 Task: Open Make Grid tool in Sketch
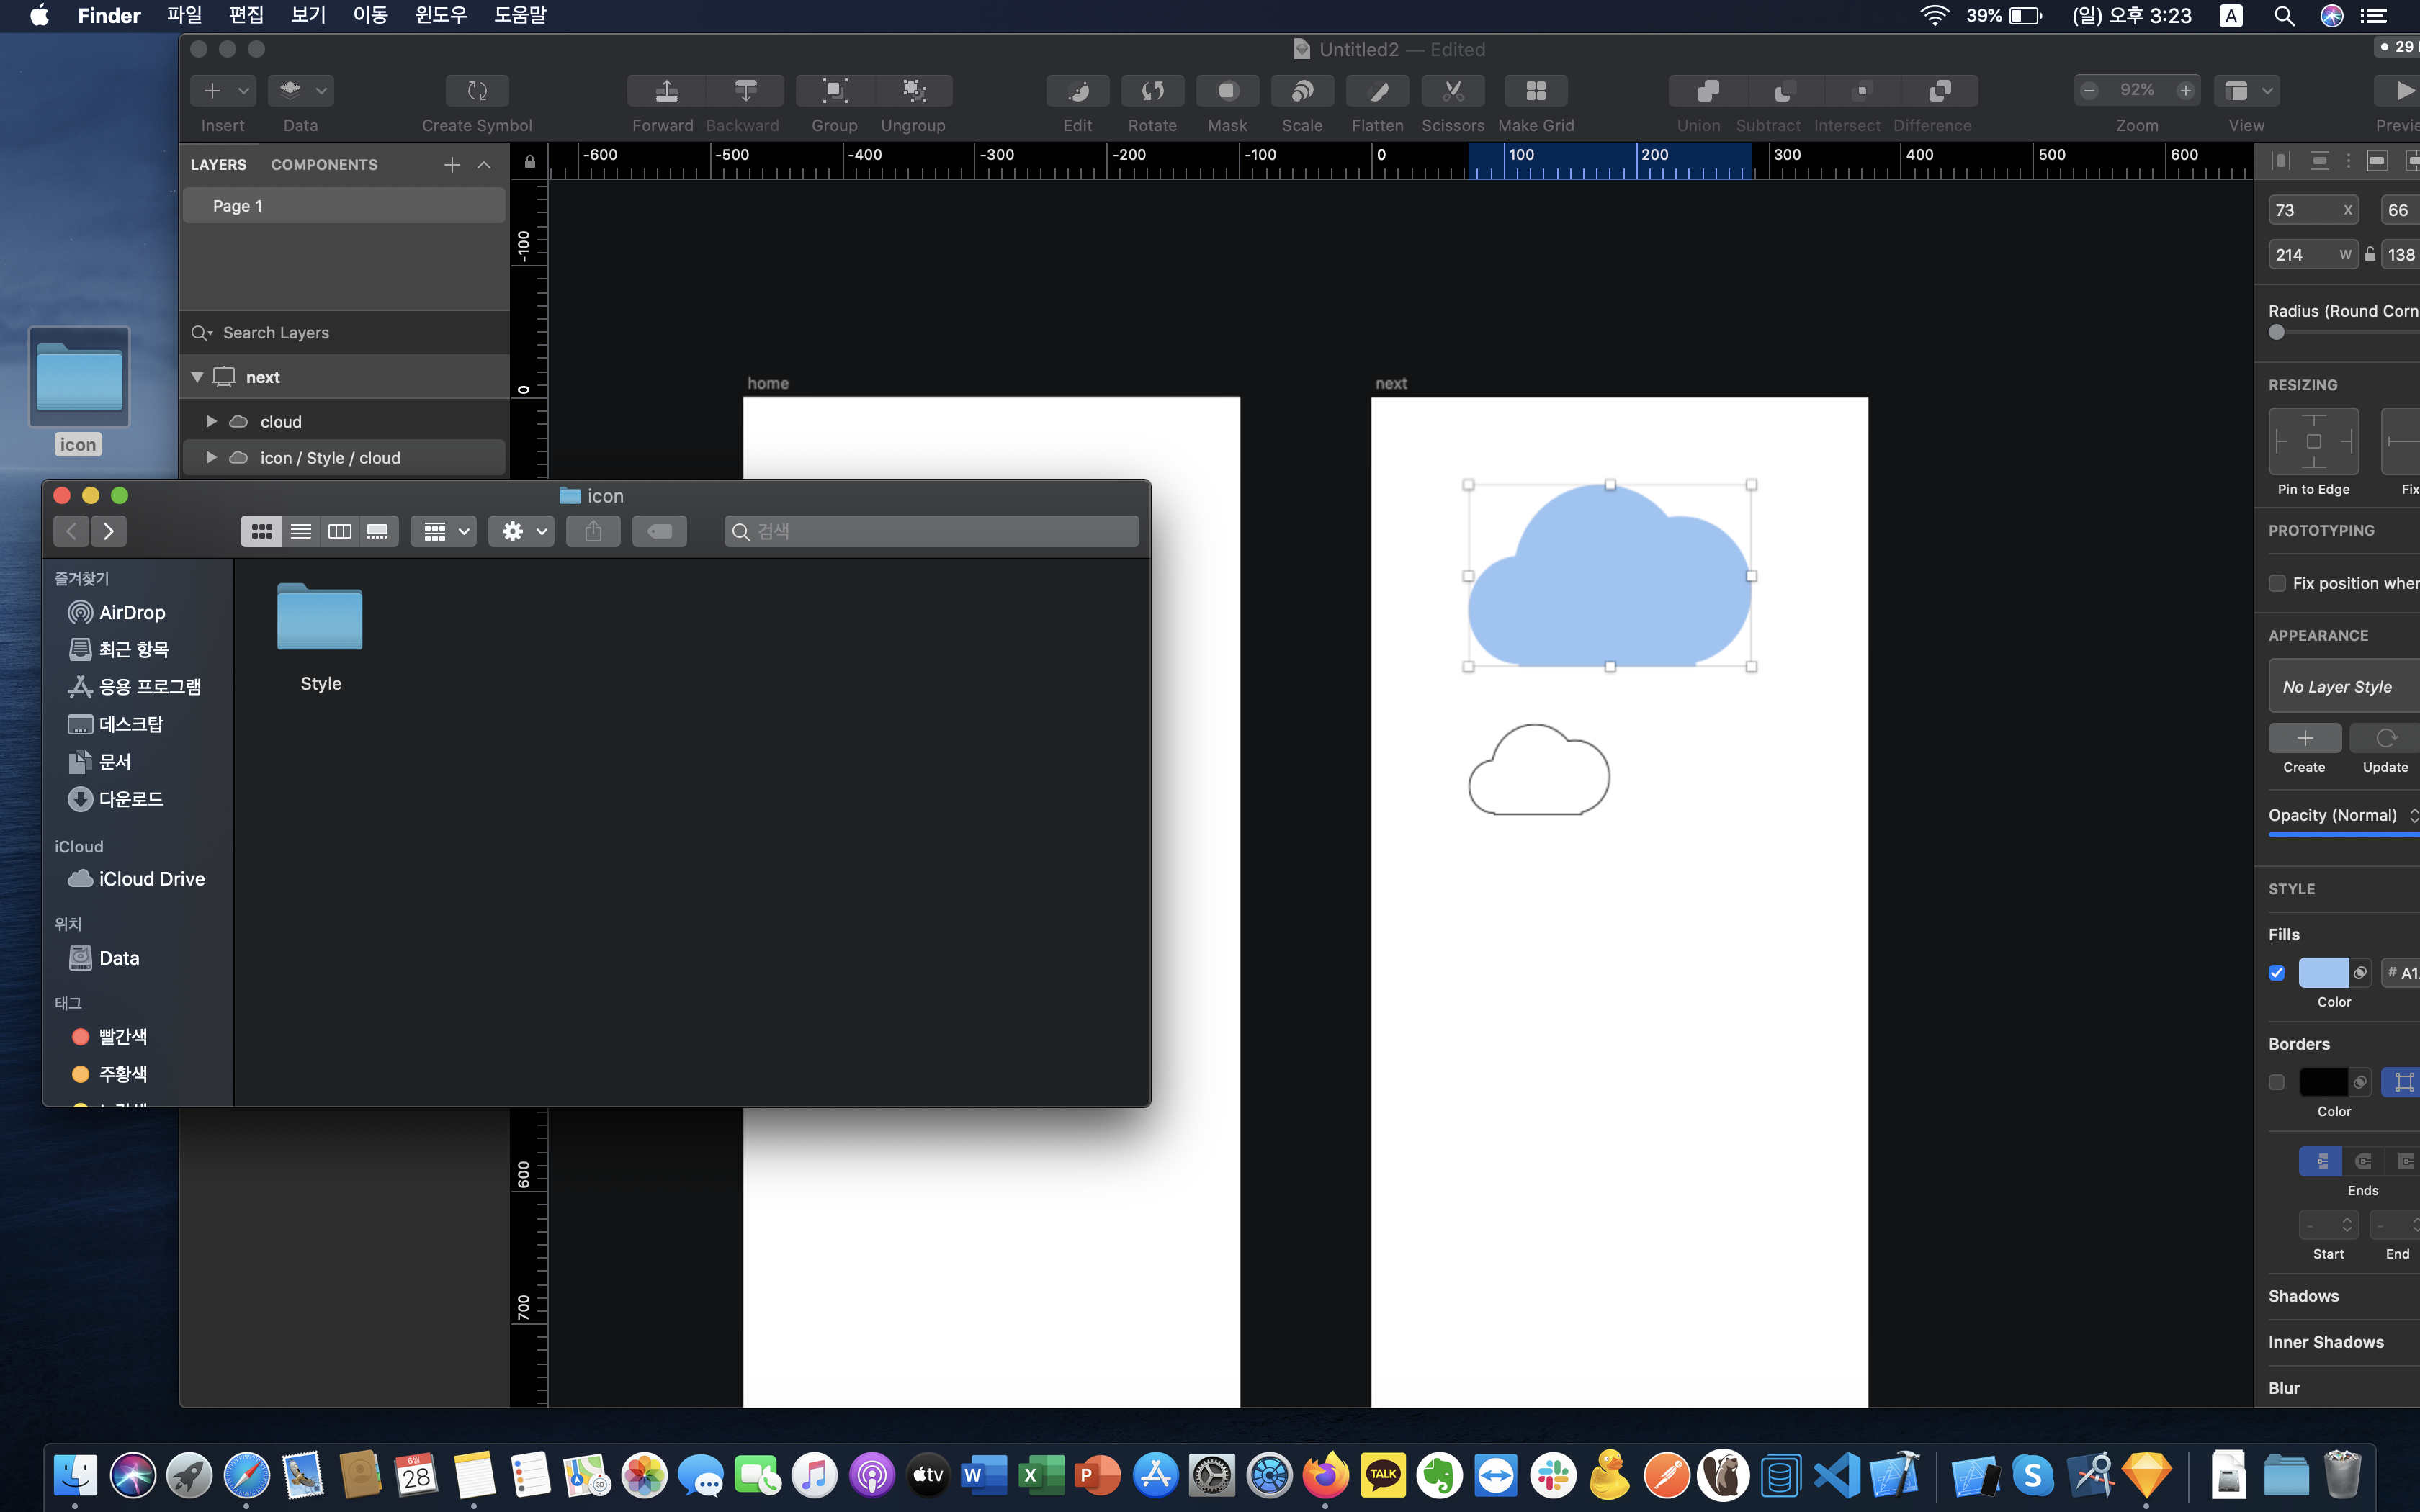pos(1536,91)
